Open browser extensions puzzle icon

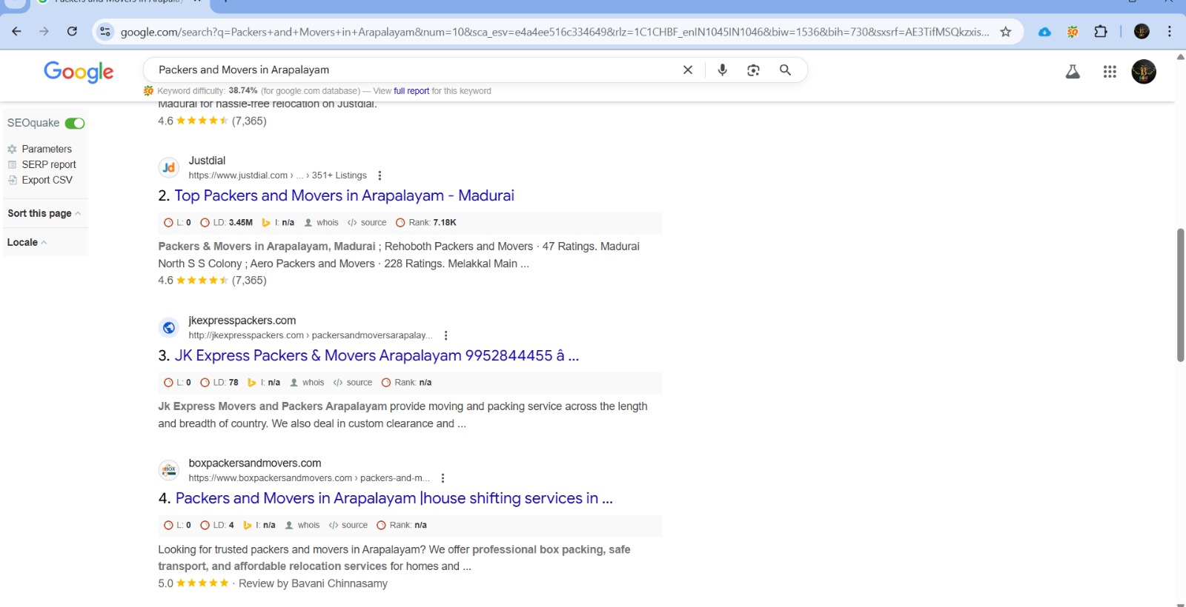(1101, 32)
